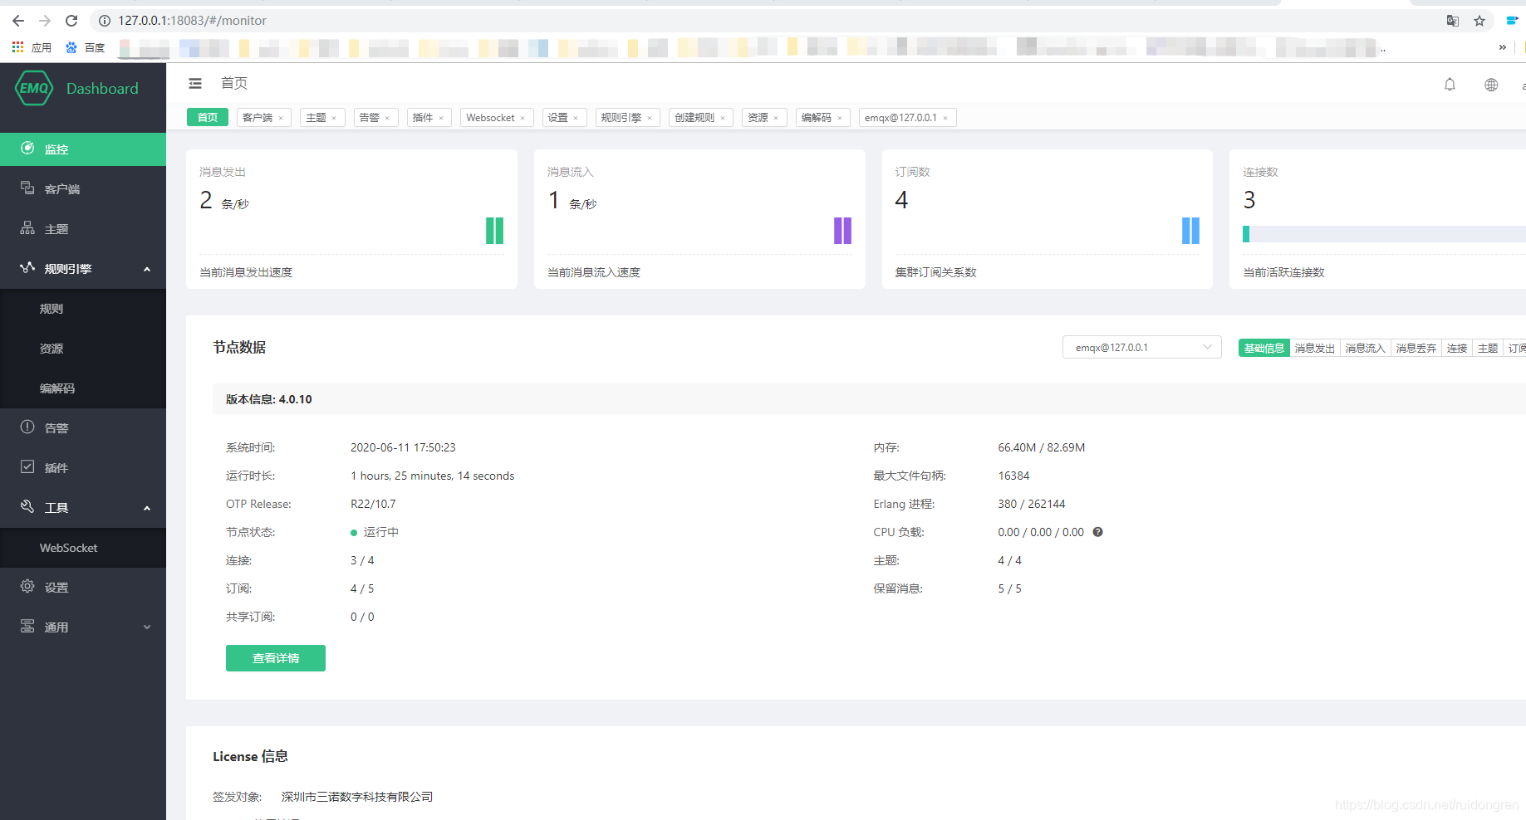Select the 消息流入 node data tab

1366,349
